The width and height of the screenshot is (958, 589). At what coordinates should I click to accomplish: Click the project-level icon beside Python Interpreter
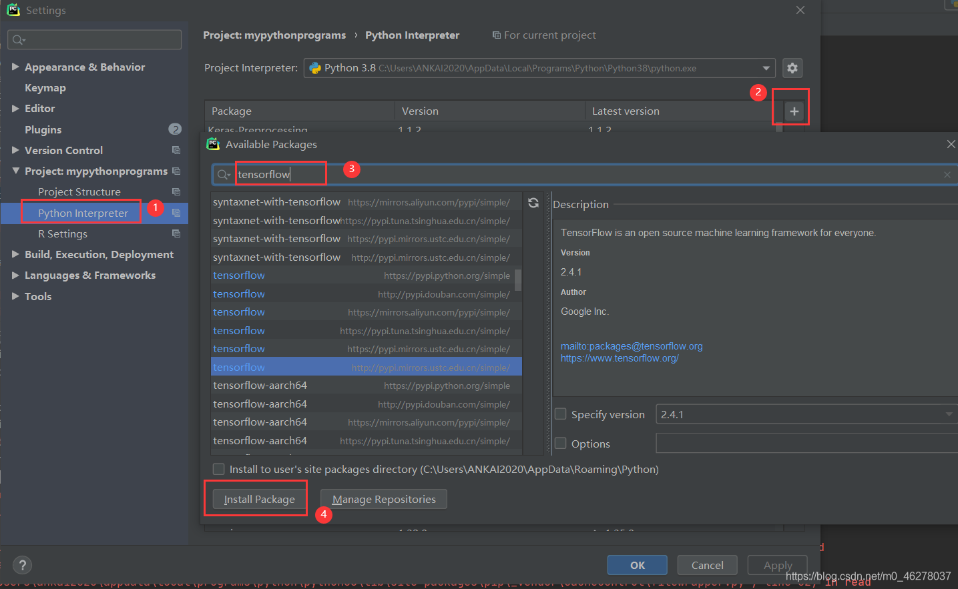pos(176,213)
